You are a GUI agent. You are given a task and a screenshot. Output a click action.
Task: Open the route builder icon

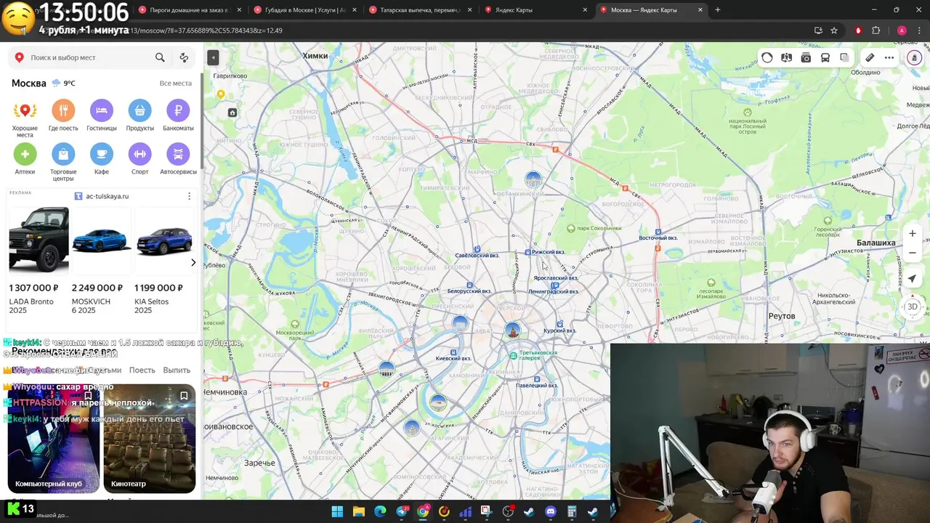[x=184, y=57]
